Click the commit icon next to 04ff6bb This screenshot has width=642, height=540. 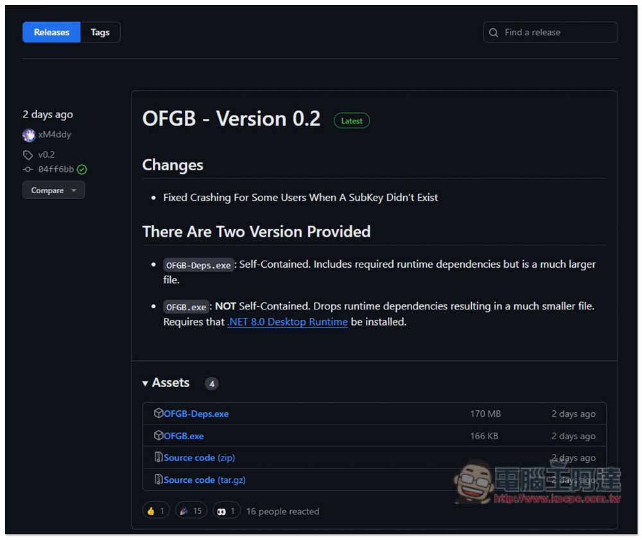28,170
